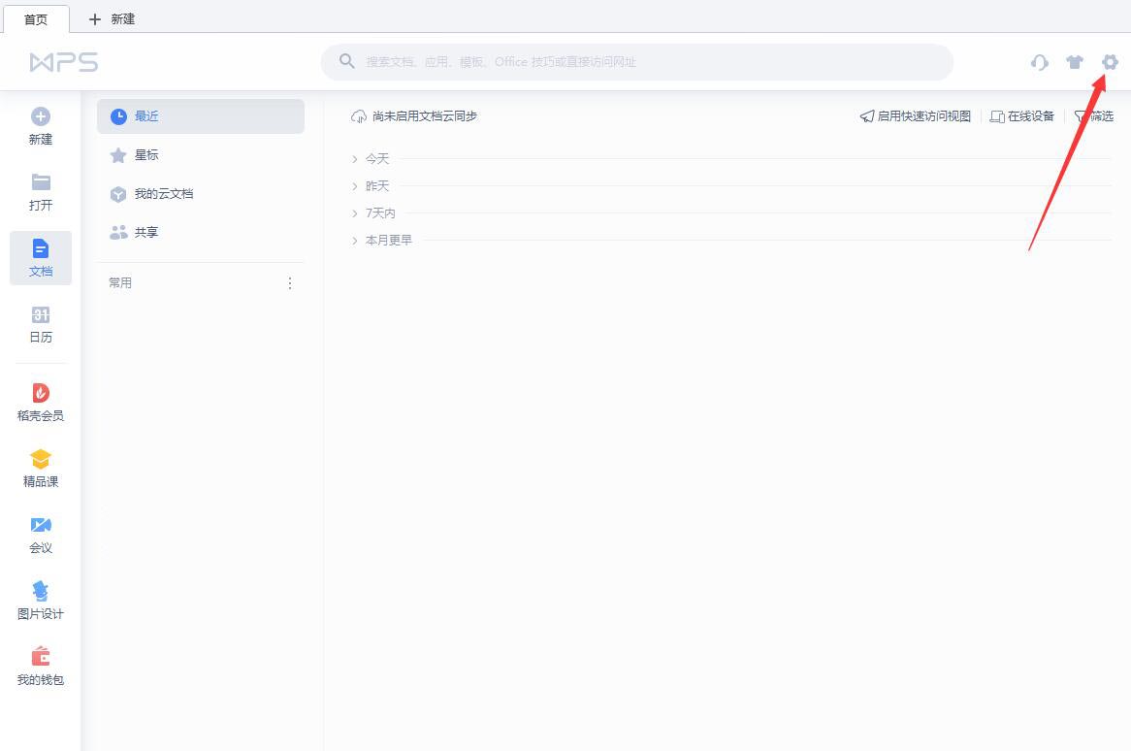Select 星标 in the document list

coord(146,155)
